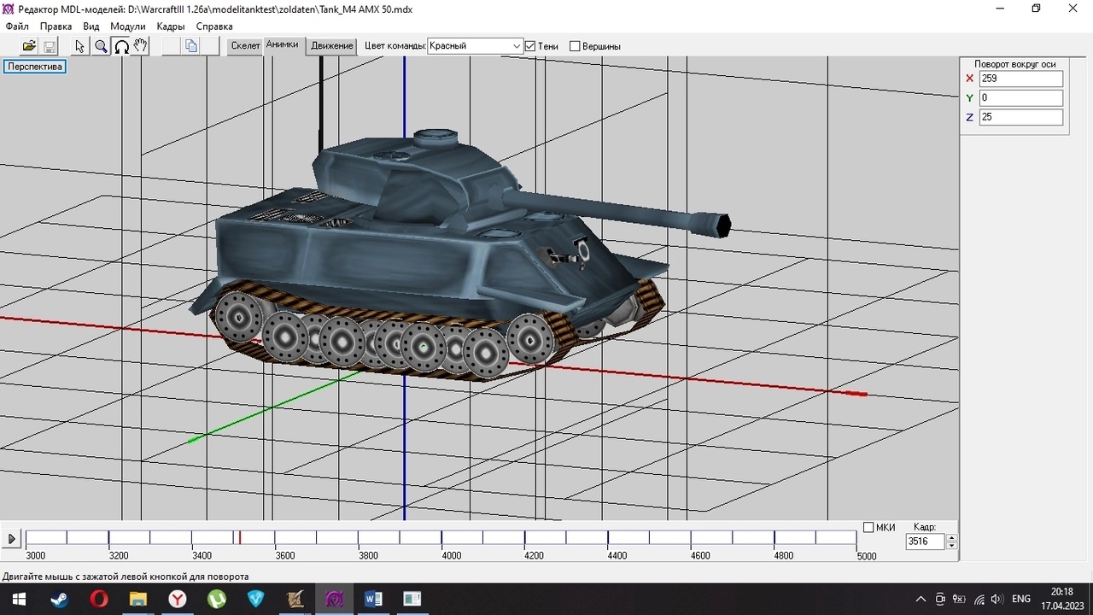Open File Explorer from the taskbar

pyautogui.click(x=137, y=599)
